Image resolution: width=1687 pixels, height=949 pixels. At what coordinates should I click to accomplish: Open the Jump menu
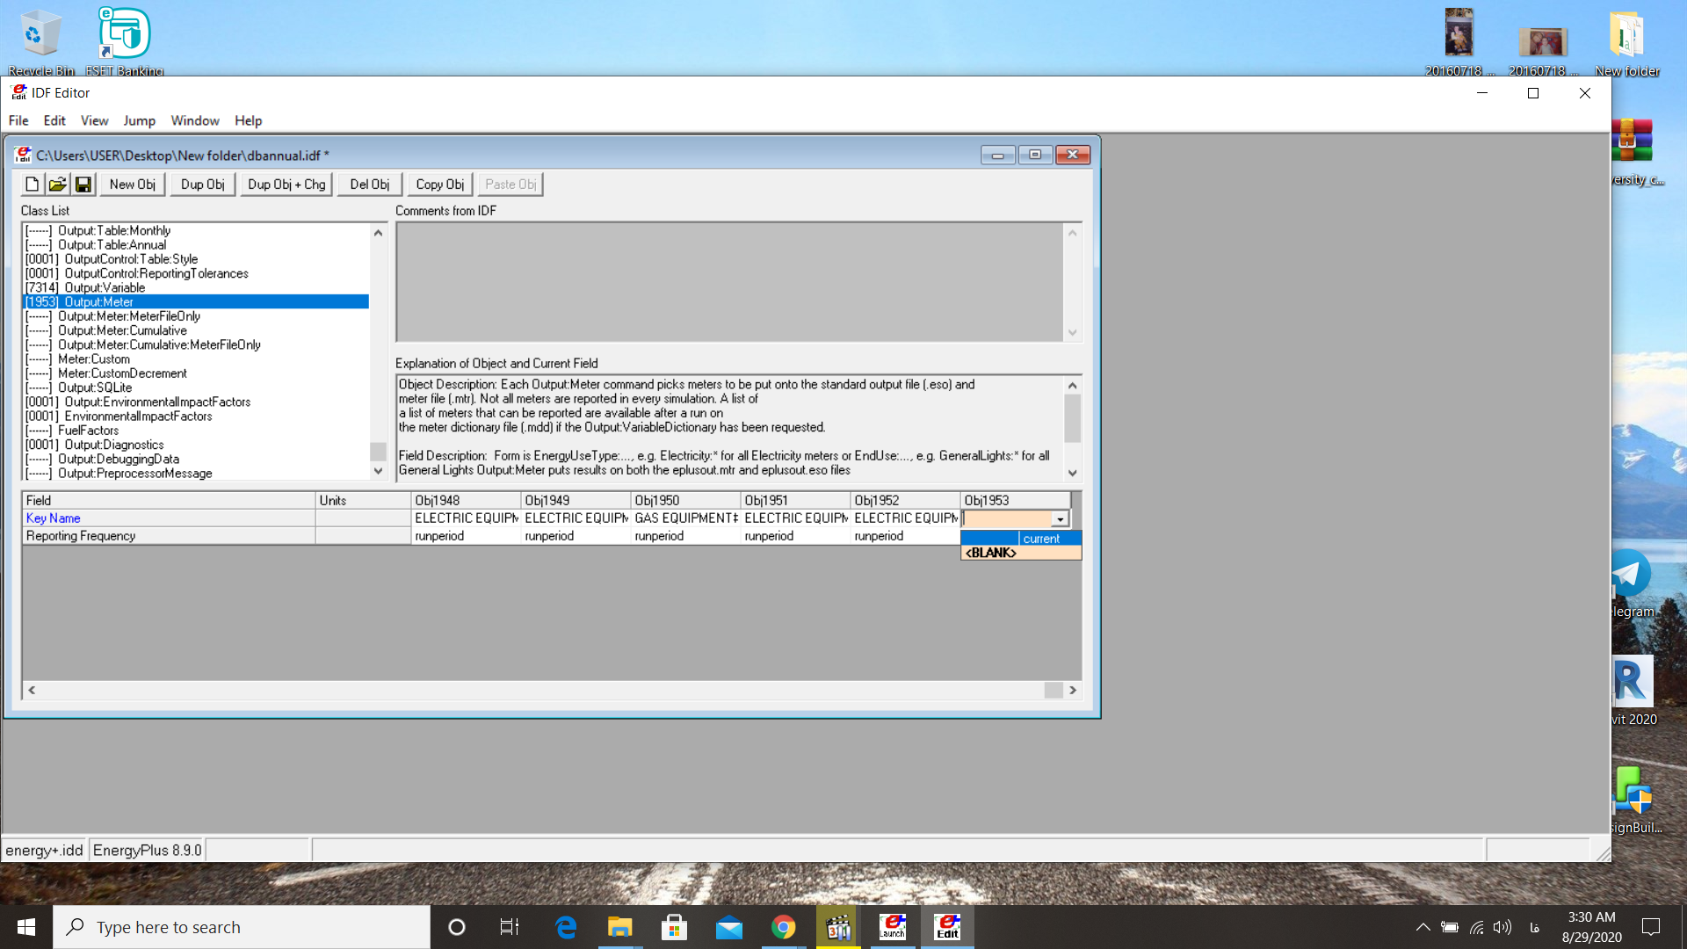pyautogui.click(x=139, y=120)
